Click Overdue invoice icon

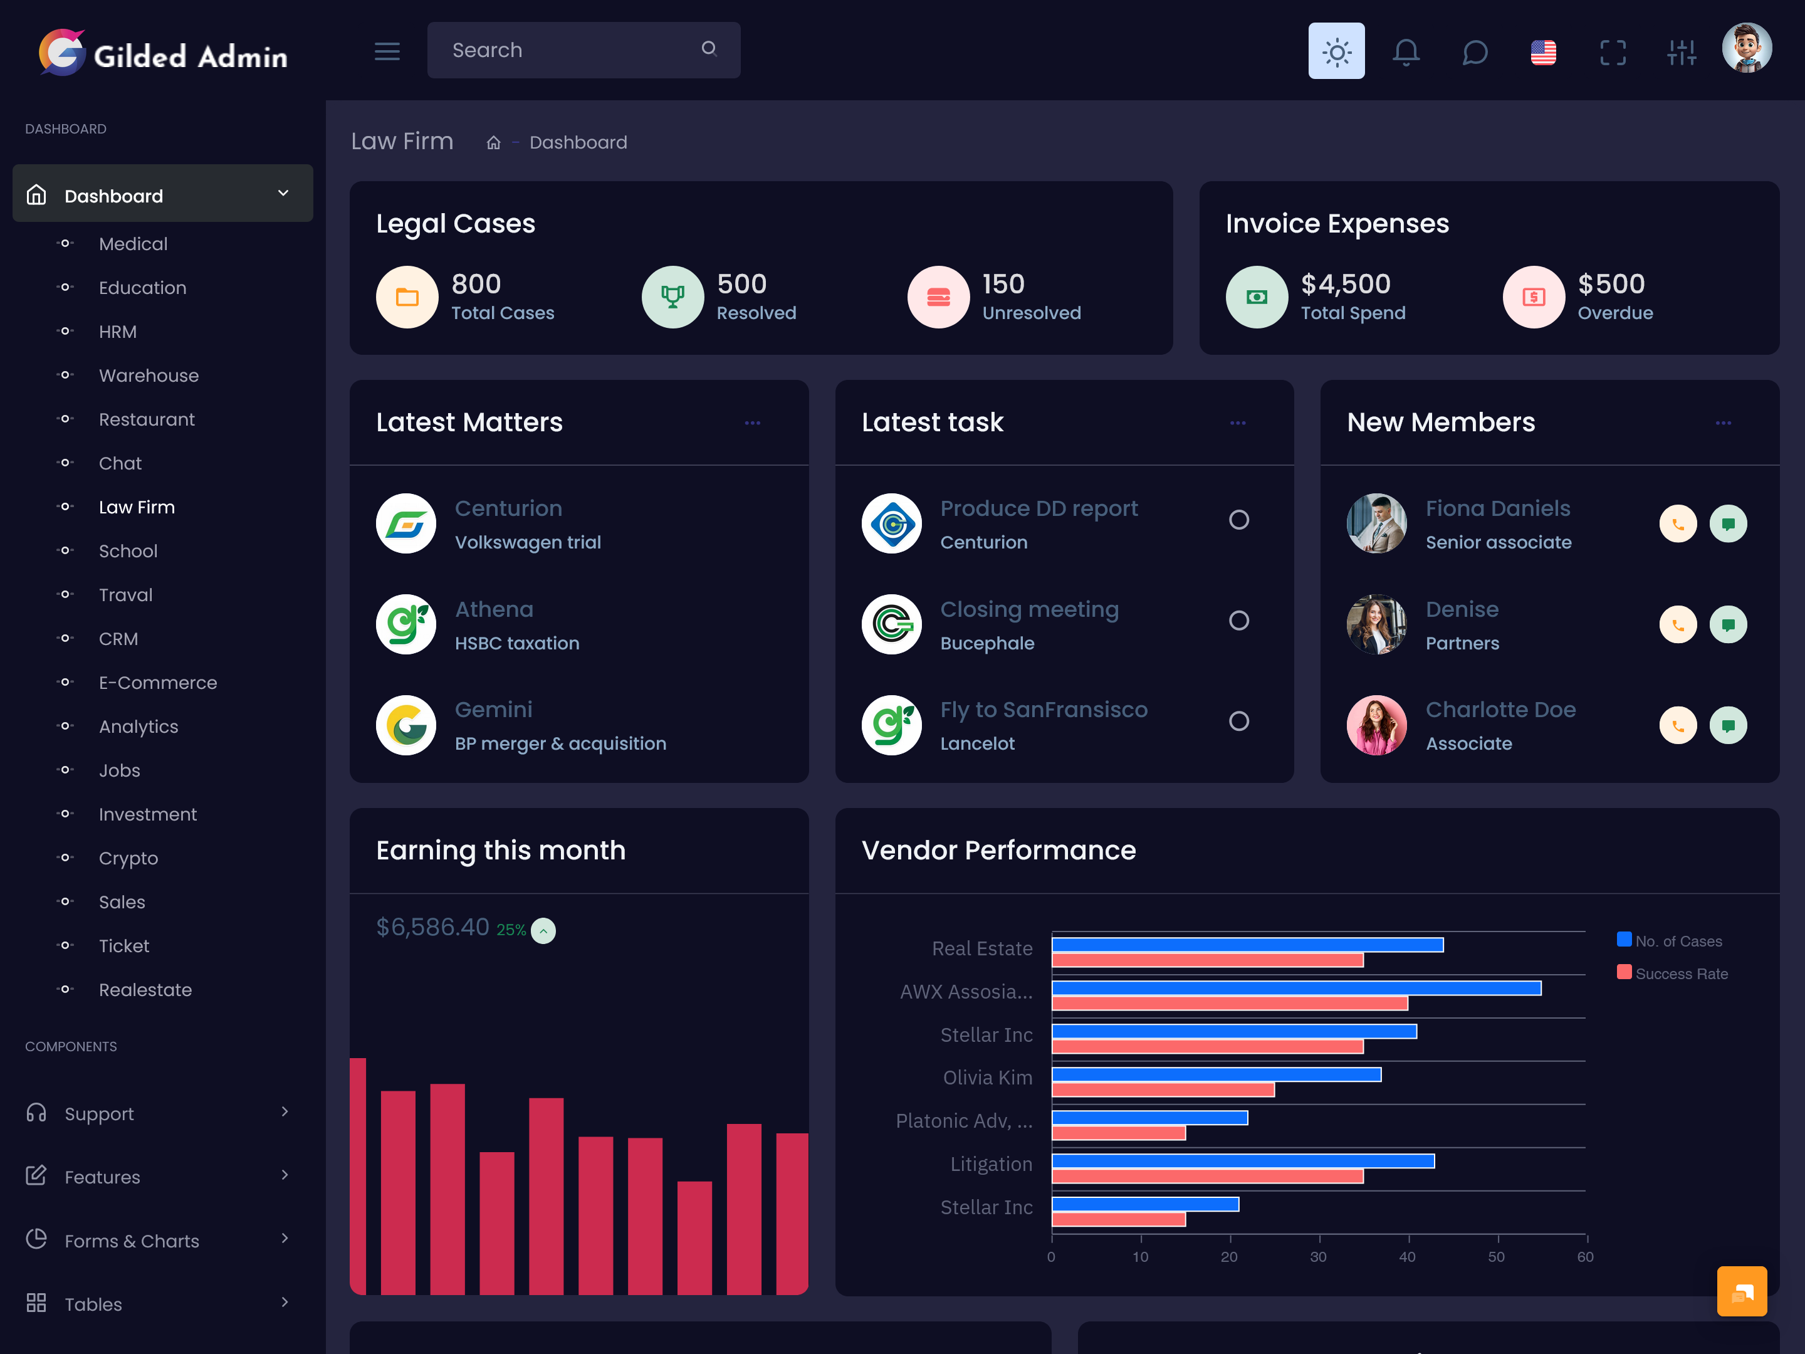(x=1533, y=297)
